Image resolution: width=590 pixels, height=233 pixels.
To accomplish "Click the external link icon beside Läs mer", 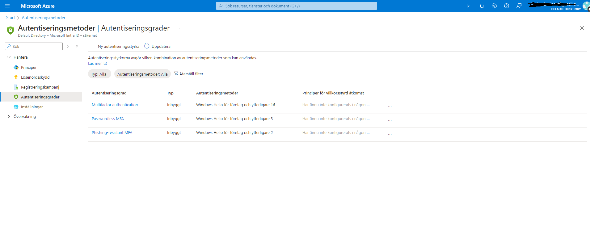I will [105, 64].
